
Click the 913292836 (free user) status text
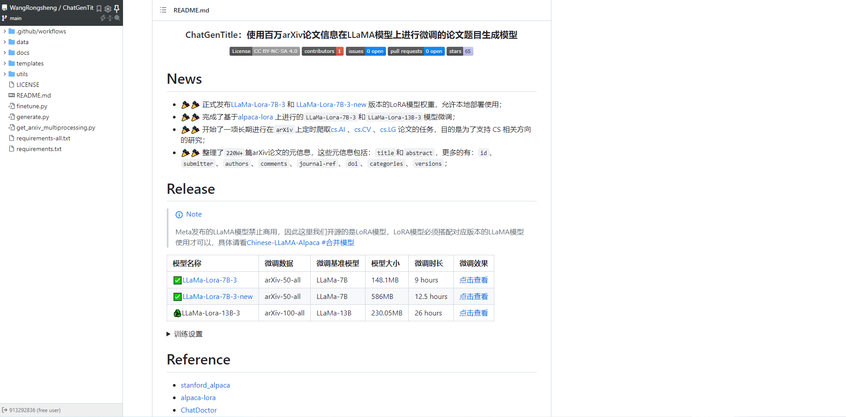click(x=35, y=410)
